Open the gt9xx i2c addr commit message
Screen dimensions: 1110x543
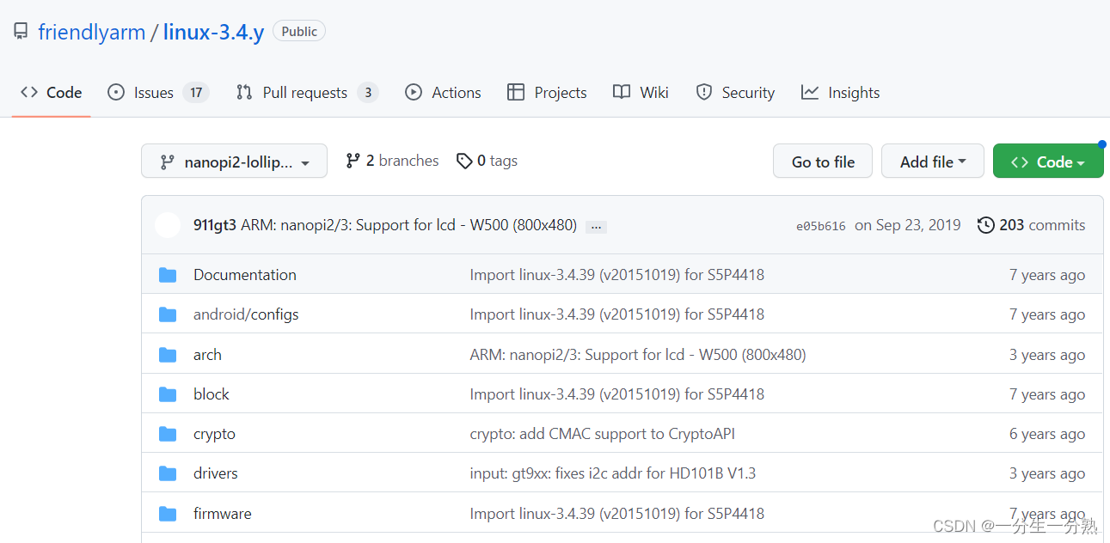(613, 473)
